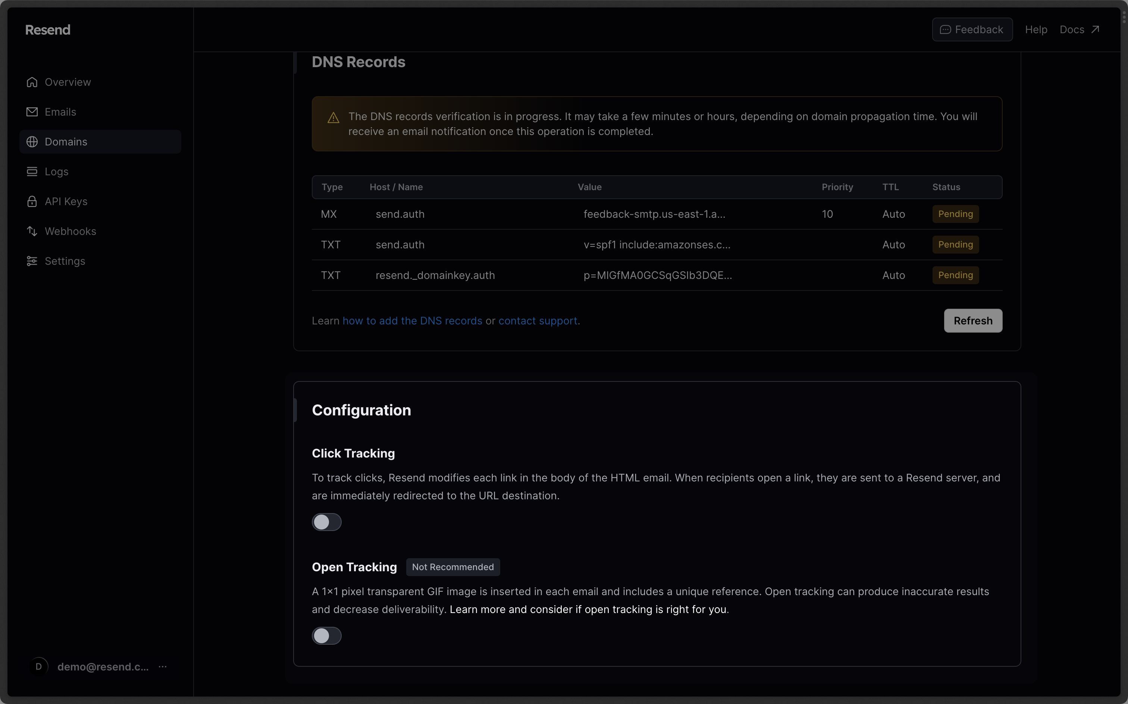1128x704 pixels.
Task: Click Pending badge of v=spf1 TXT record
Action: 955,245
